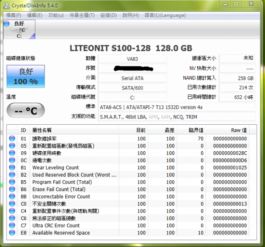Click the power on hours 652 小時
The width and height of the screenshot is (265, 247).
coord(237,97)
